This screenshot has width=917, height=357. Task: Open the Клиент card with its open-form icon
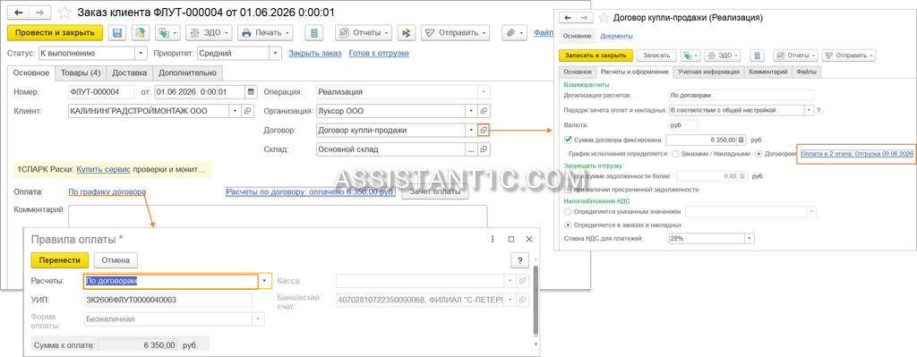(247, 110)
